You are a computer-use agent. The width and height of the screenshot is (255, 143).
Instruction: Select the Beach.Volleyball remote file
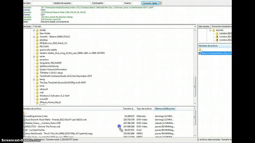click(215, 53)
